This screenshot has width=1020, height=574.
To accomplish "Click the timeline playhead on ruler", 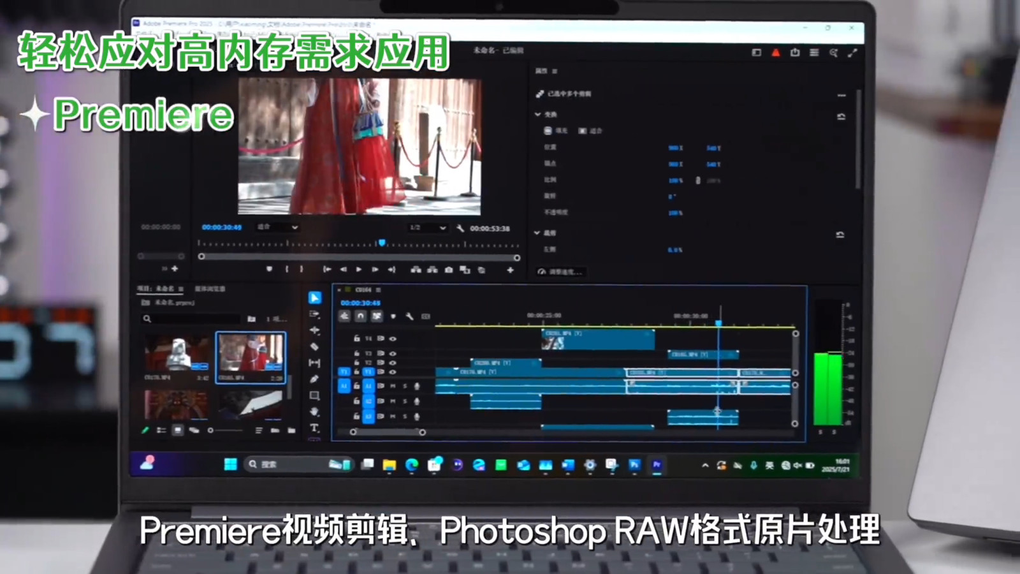I will [718, 323].
